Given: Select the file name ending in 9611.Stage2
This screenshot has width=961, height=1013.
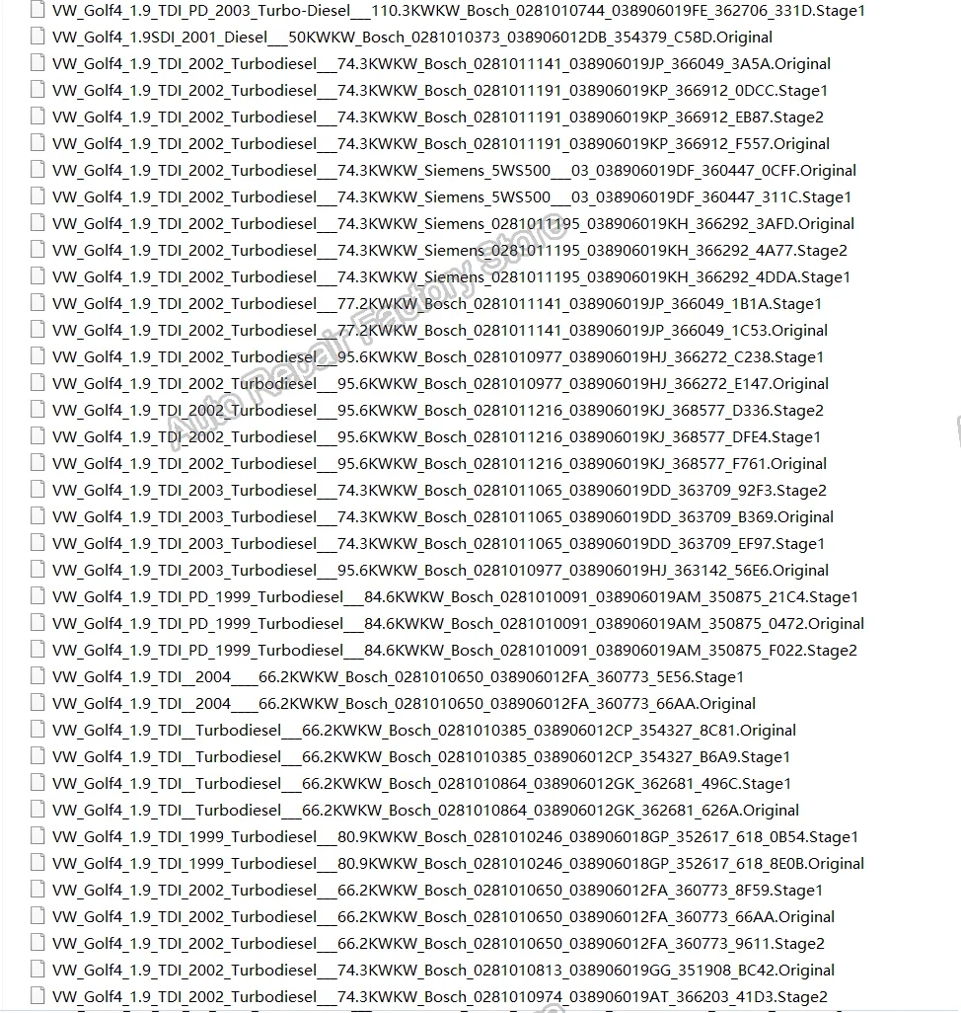Looking at the screenshot, I should pos(438,943).
